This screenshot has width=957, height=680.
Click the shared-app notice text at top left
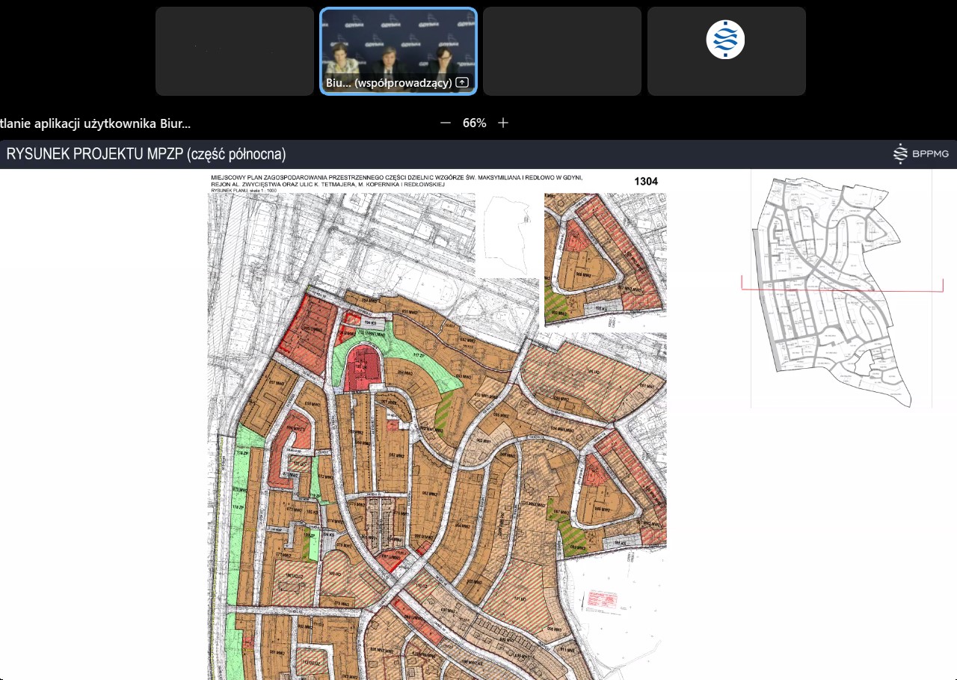(x=95, y=123)
